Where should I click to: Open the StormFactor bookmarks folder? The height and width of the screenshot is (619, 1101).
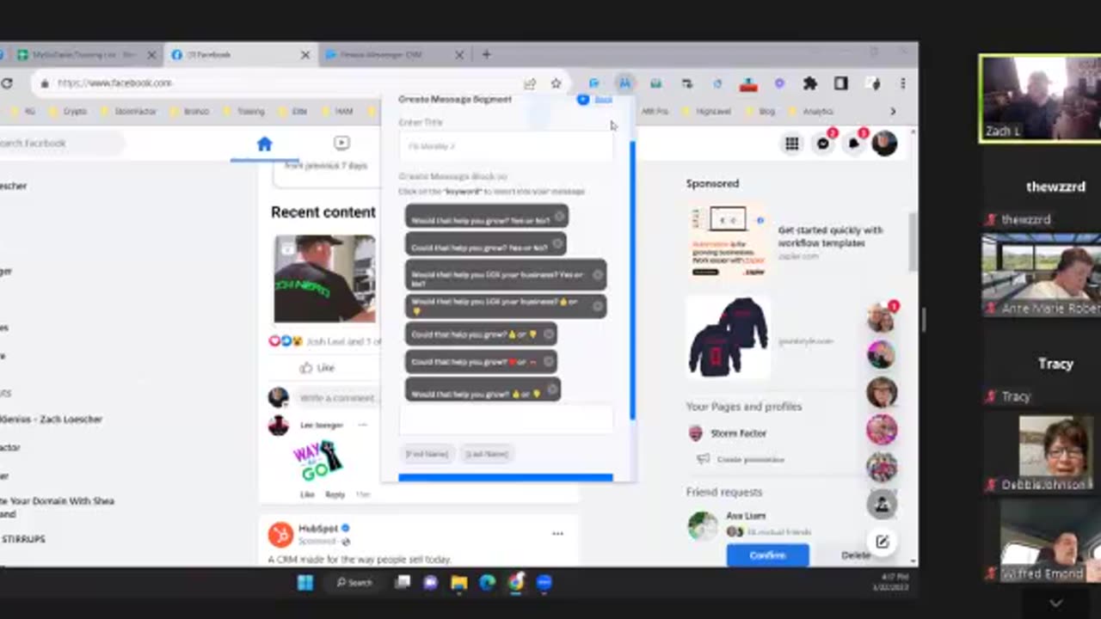(129, 112)
